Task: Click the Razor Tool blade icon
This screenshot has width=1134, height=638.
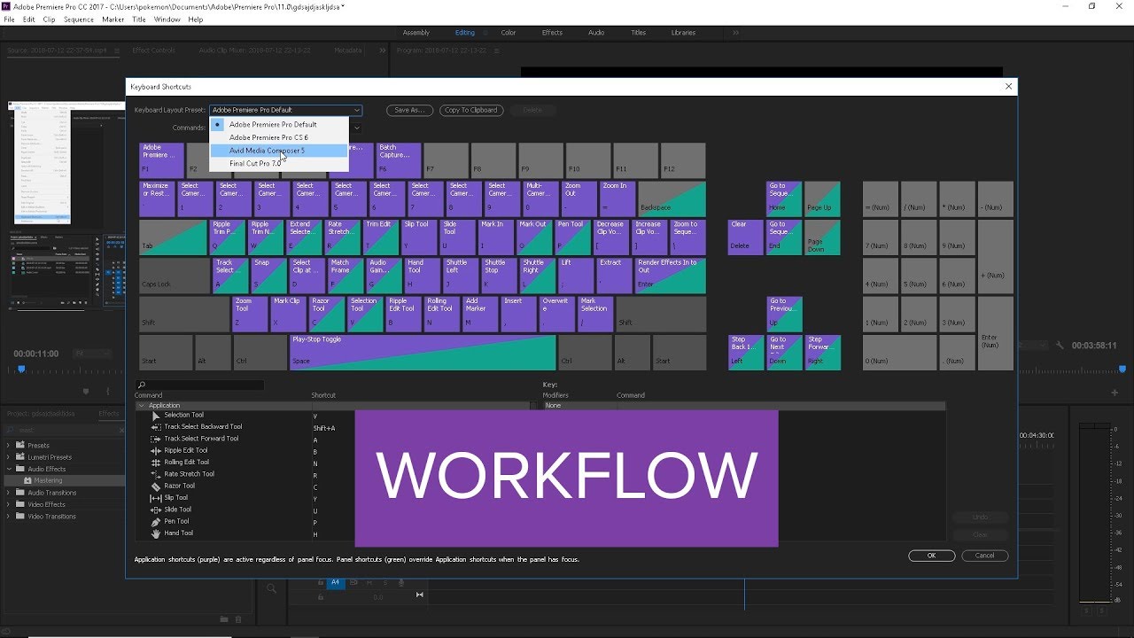Action: [156, 486]
